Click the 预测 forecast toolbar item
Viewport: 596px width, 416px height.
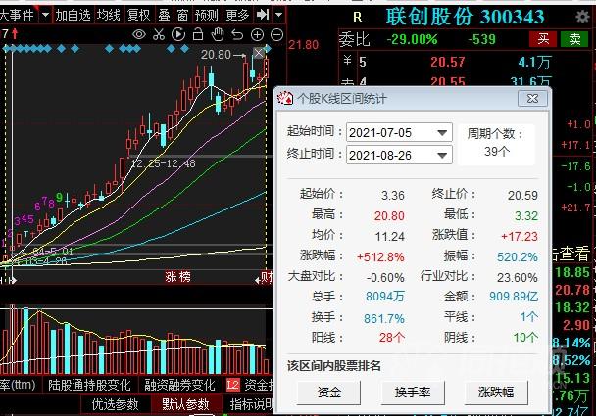click(207, 15)
